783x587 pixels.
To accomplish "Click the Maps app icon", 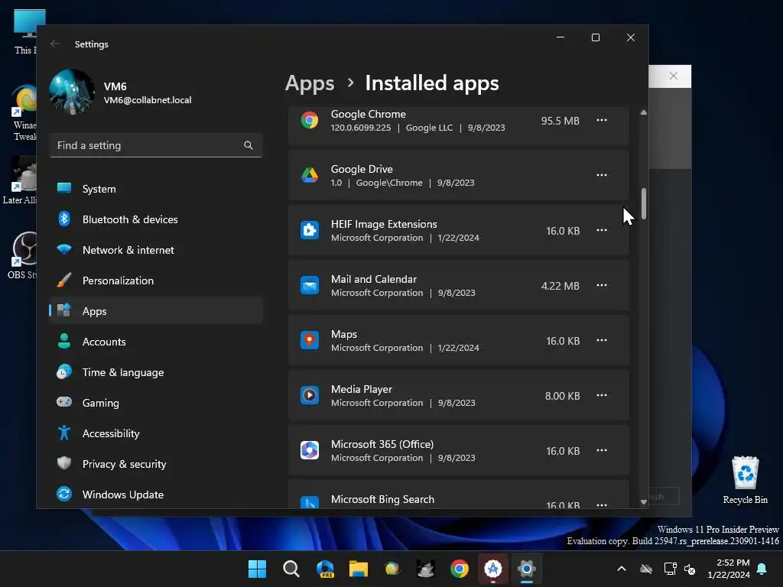I will pyautogui.click(x=310, y=340).
